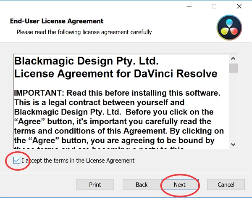The height and width of the screenshot is (198, 252).
Task: Click the license scrollbar up arrow
Action: pyautogui.click(x=233, y=59)
